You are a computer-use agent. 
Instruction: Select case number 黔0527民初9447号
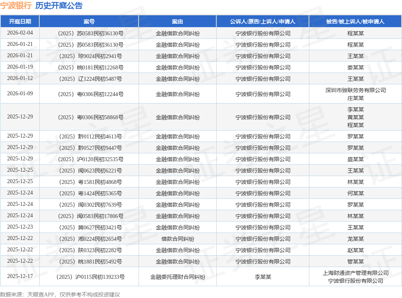pos(91,148)
